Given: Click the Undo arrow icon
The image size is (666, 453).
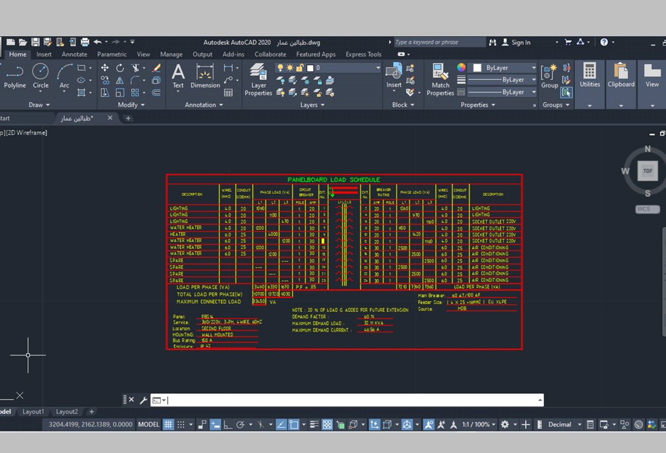Looking at the screenshot, I should point(98,42).
